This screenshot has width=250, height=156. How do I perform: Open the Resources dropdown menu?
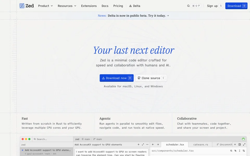pos(67,6)
